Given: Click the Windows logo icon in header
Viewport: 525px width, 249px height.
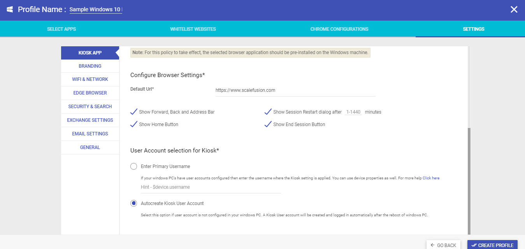Looking at the screenshot, I should pos(10,9).
